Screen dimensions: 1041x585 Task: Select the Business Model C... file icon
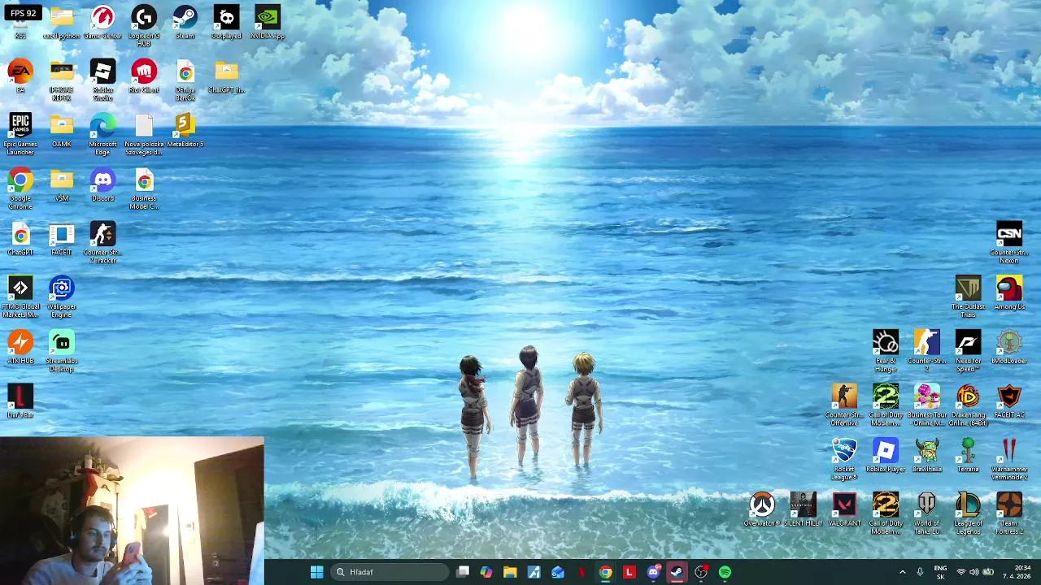coord(144,188)
